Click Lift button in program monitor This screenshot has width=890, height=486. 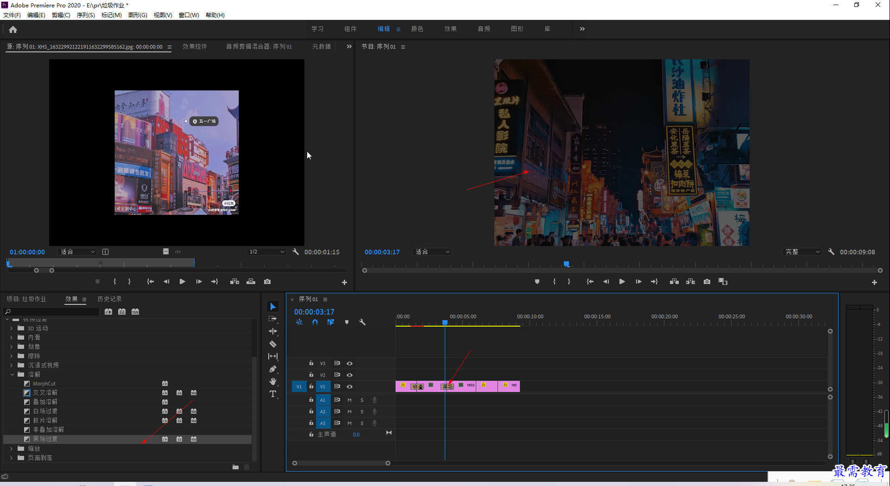click(674, 282)
